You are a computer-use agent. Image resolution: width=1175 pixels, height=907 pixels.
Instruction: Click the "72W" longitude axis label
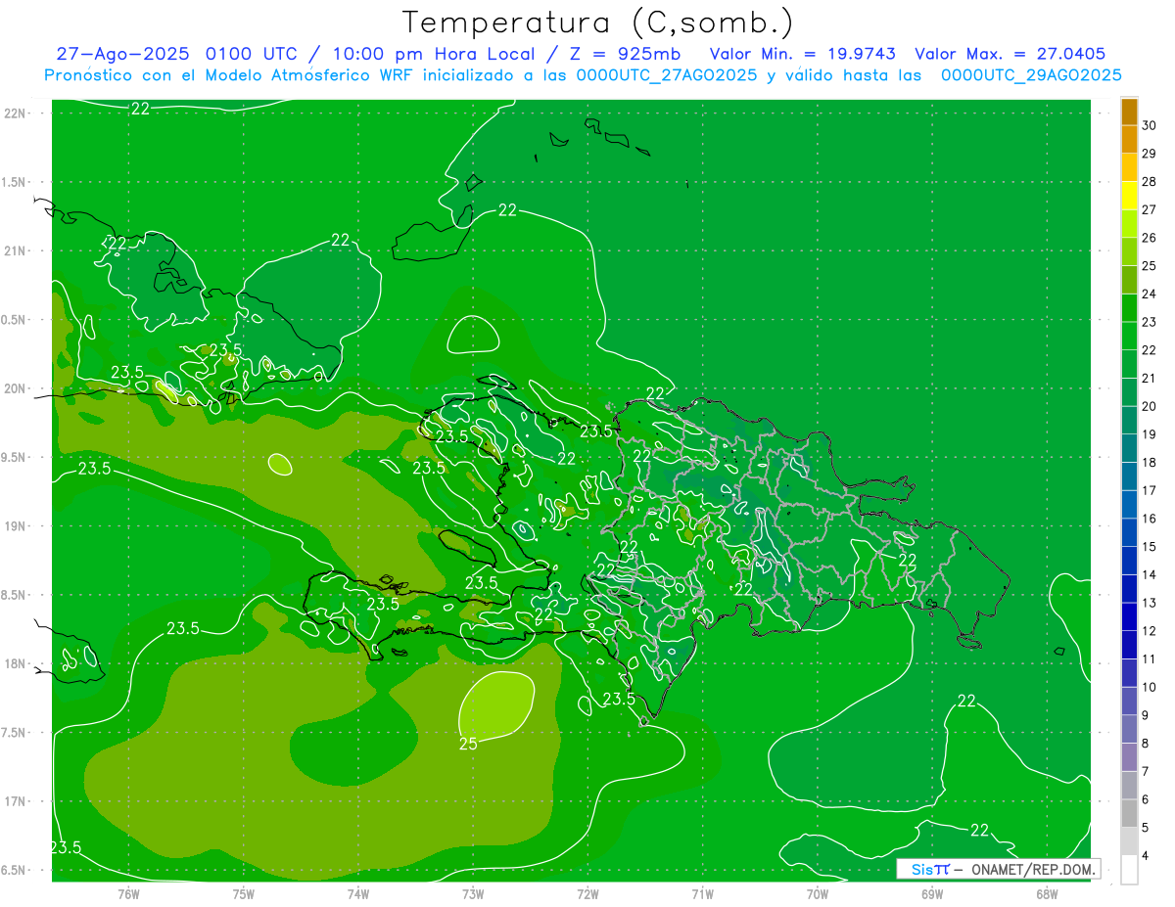tap(587, 893)
